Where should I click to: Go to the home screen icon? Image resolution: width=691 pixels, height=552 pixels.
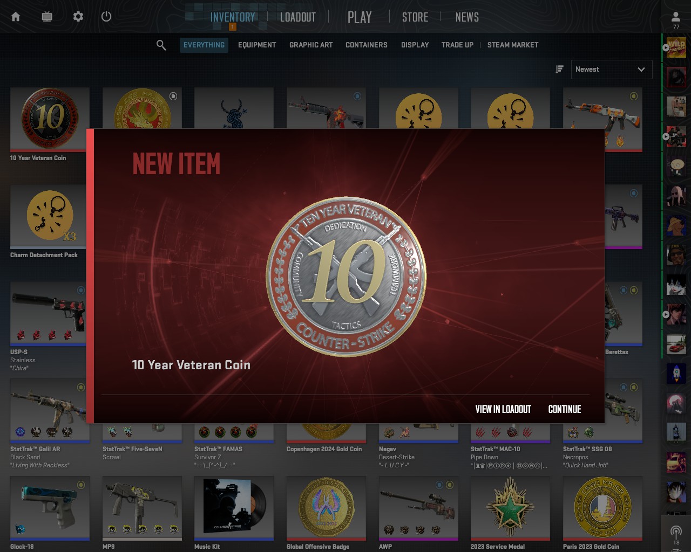click(16, 17)
